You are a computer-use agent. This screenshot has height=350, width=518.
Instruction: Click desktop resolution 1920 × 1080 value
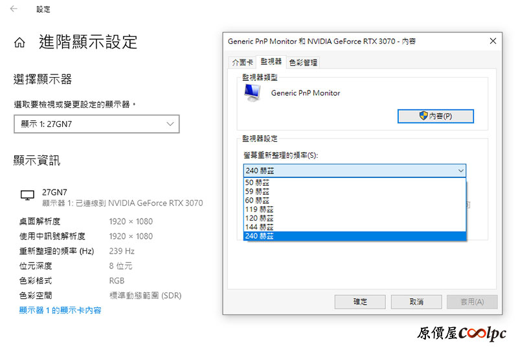131,221
